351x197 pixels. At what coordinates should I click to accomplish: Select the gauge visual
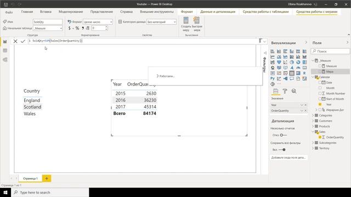tap(298, 68)
